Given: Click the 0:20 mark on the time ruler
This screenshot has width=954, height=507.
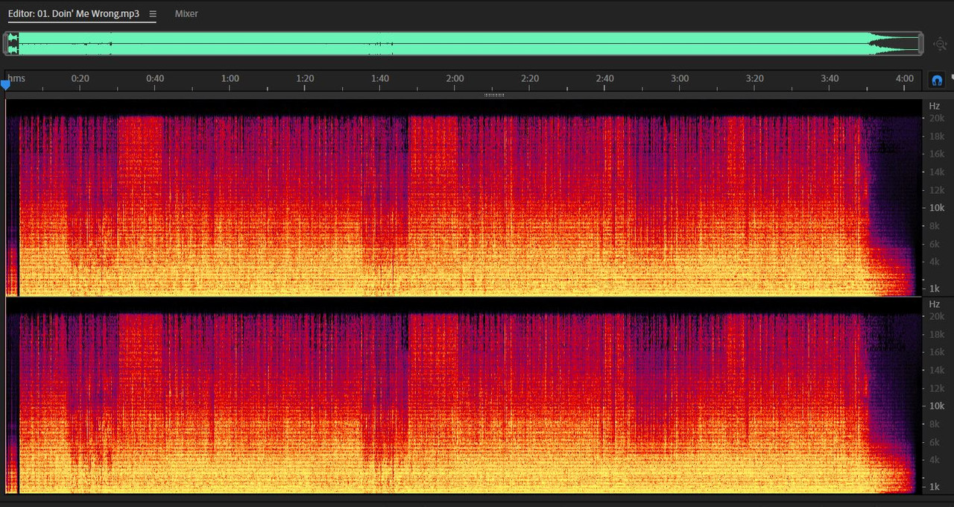Looking at the screenshot, I should pyautogui.click(x=80, y=78).
